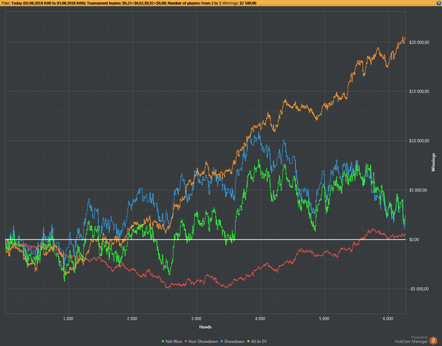Click the help icon in the filter bar
Viewport: 442px width, 346px height.
click(439, 3)
